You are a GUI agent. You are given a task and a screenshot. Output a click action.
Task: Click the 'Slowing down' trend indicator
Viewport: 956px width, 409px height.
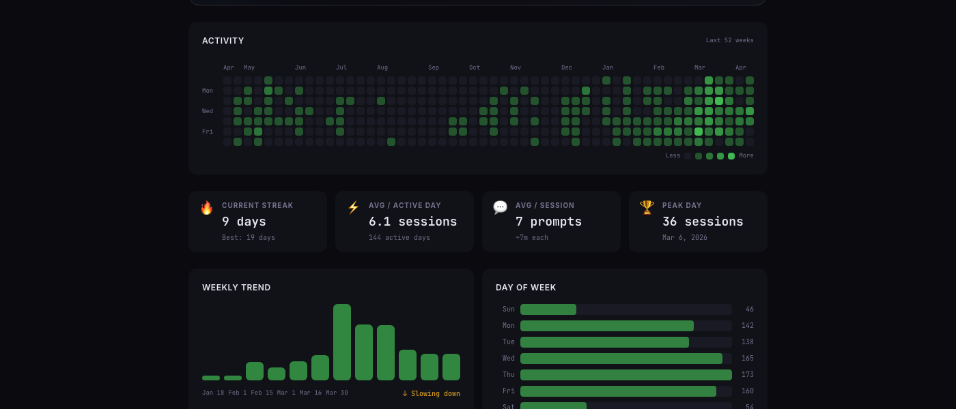(x=431, y=393)
